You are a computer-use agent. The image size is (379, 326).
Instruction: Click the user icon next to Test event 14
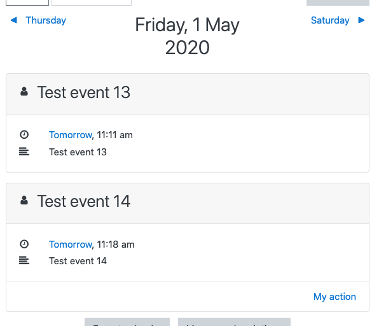(x=24, y=201)
